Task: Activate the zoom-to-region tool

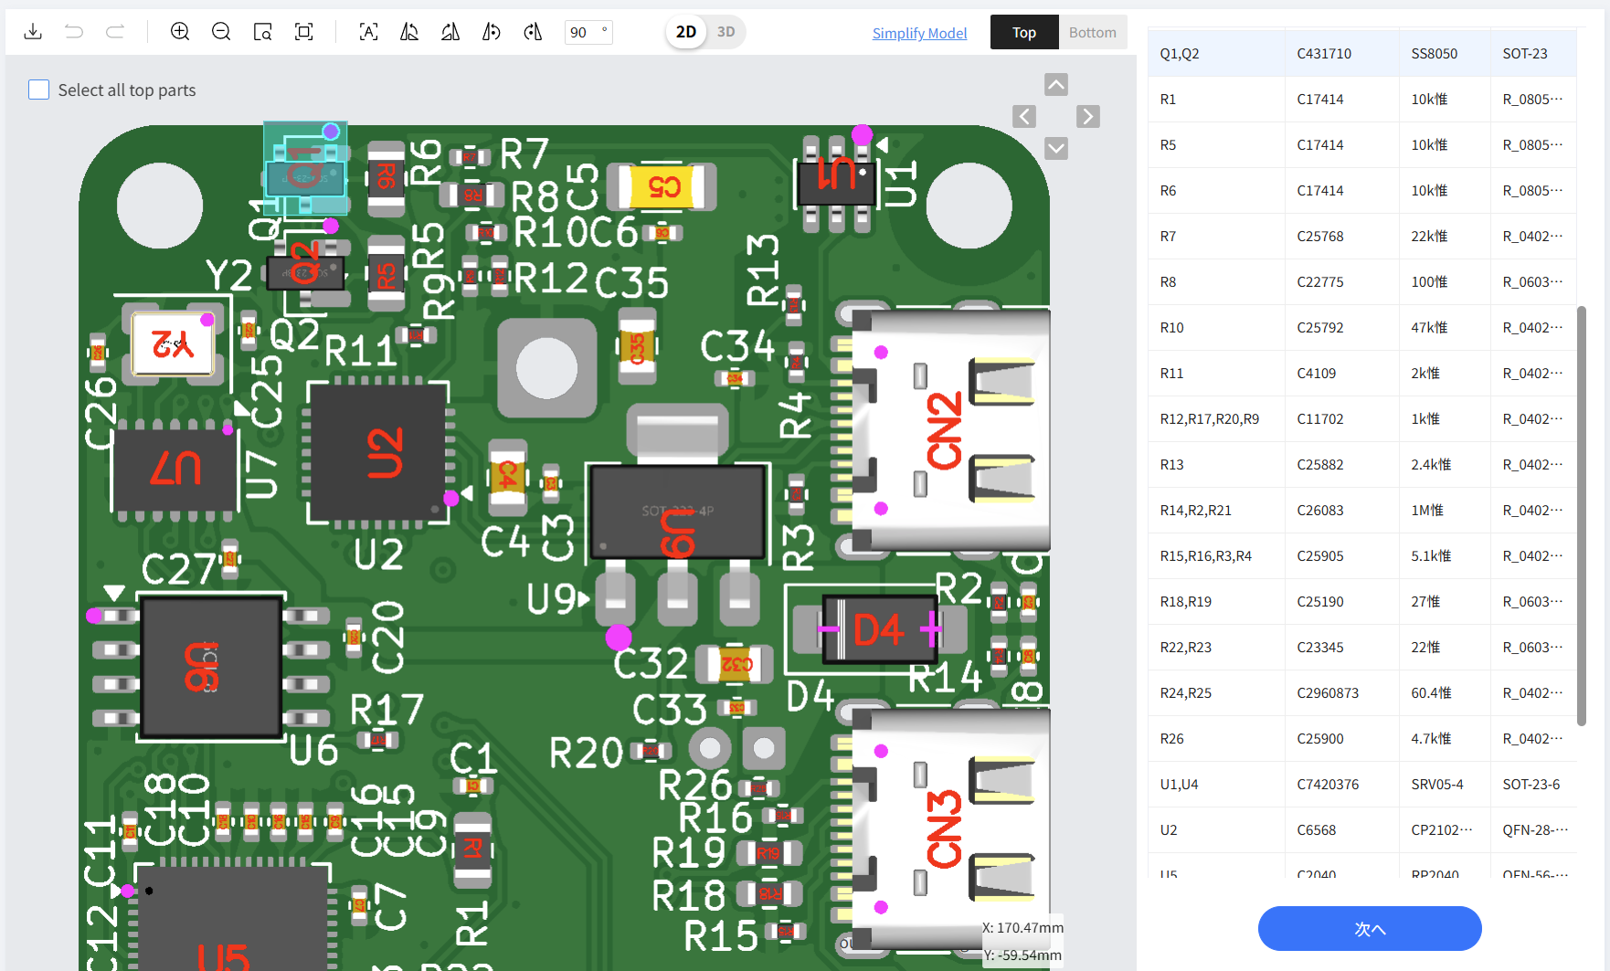Action: pos(263,32)
